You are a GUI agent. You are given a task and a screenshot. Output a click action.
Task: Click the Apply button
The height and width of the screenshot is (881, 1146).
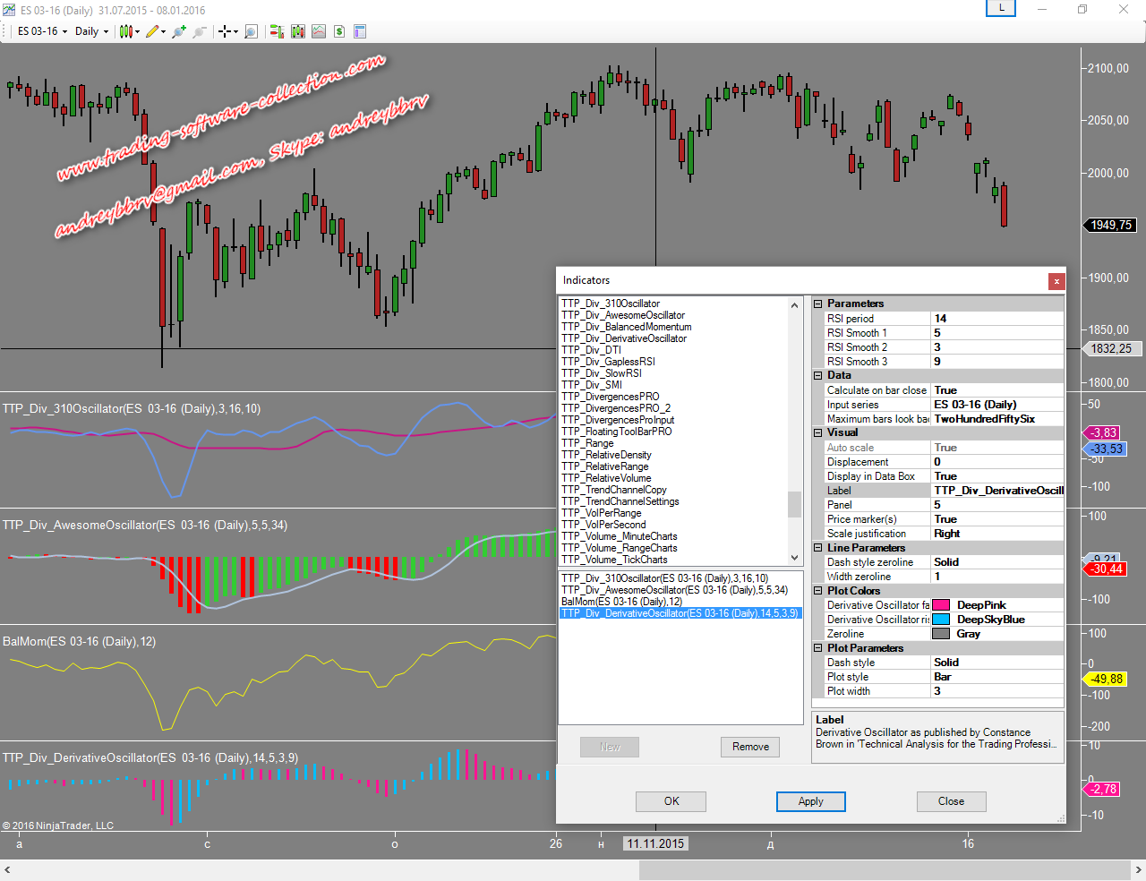tap(810, 801)
